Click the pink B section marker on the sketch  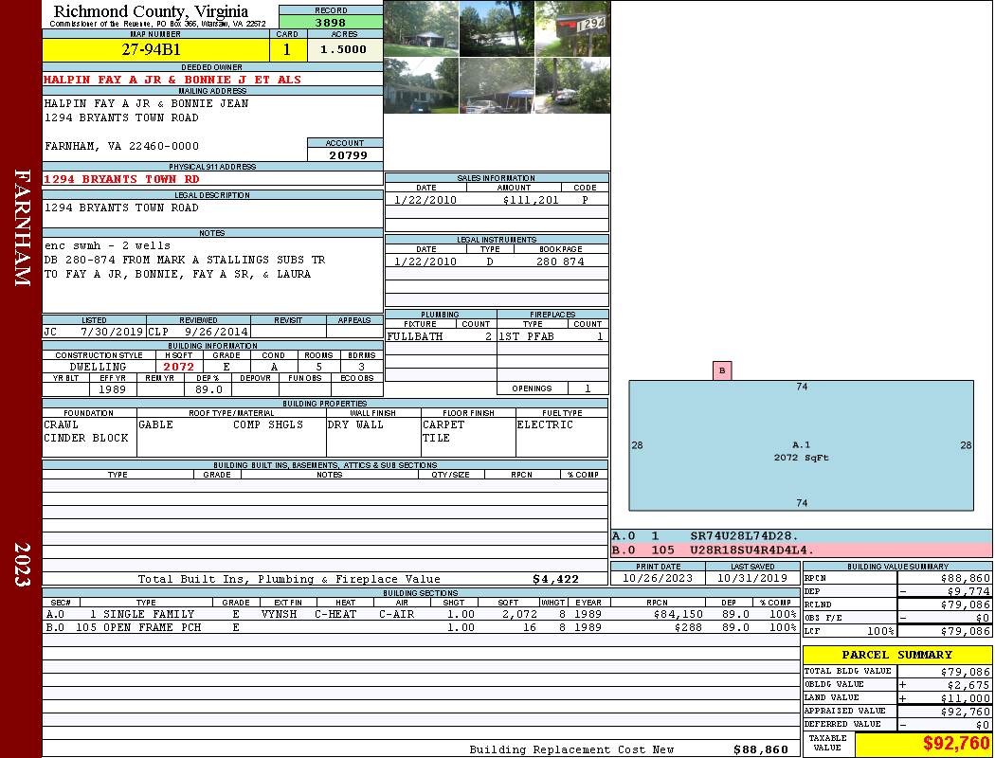pyautogui.click(x=722, y=370)
